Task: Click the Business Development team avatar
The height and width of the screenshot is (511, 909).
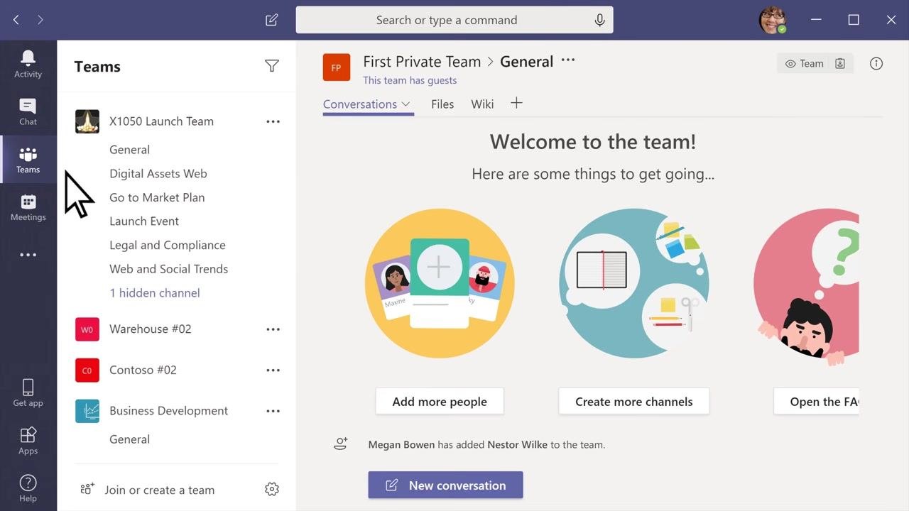Action: pyautogui.click(x=87, y=411)
